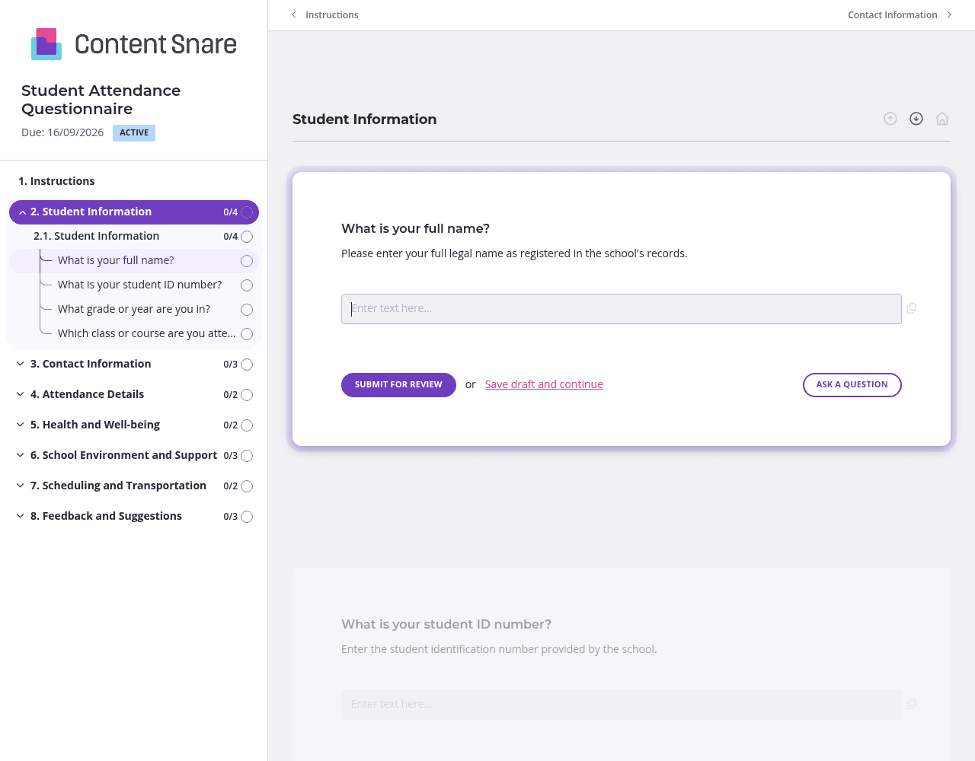Toggle status circle for Attendance Details
Viewport: 975px width, 761px height.
247,395
